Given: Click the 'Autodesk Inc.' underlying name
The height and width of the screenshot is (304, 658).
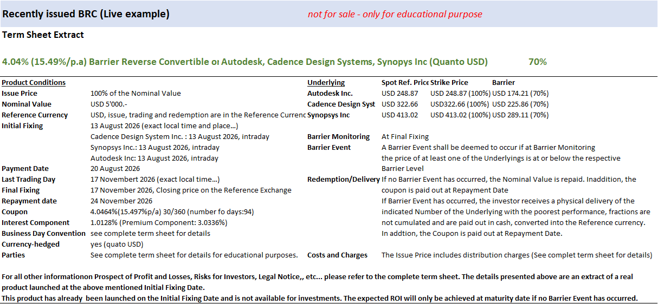Looking at the screenshot, I should pyautogui.click(x=330, y=94).
